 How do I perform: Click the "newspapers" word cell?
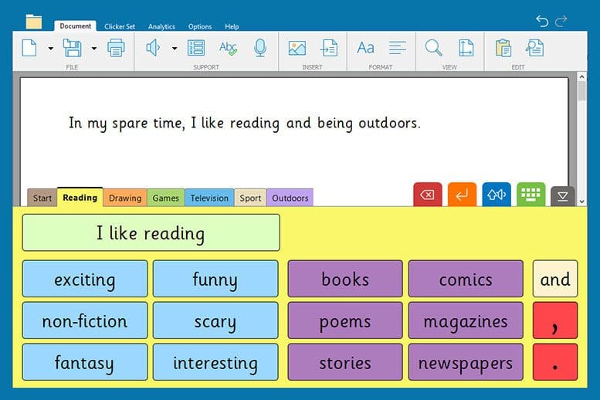(x=466, y=362)
